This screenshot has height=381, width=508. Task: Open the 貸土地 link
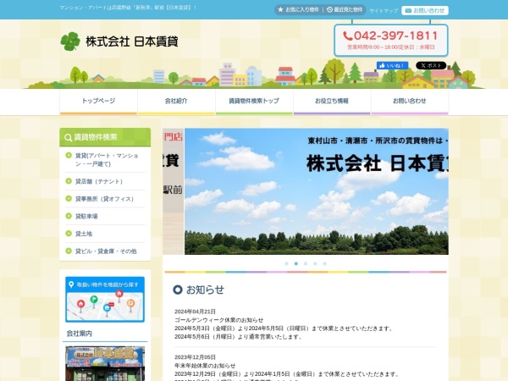(x=84, y=234)
